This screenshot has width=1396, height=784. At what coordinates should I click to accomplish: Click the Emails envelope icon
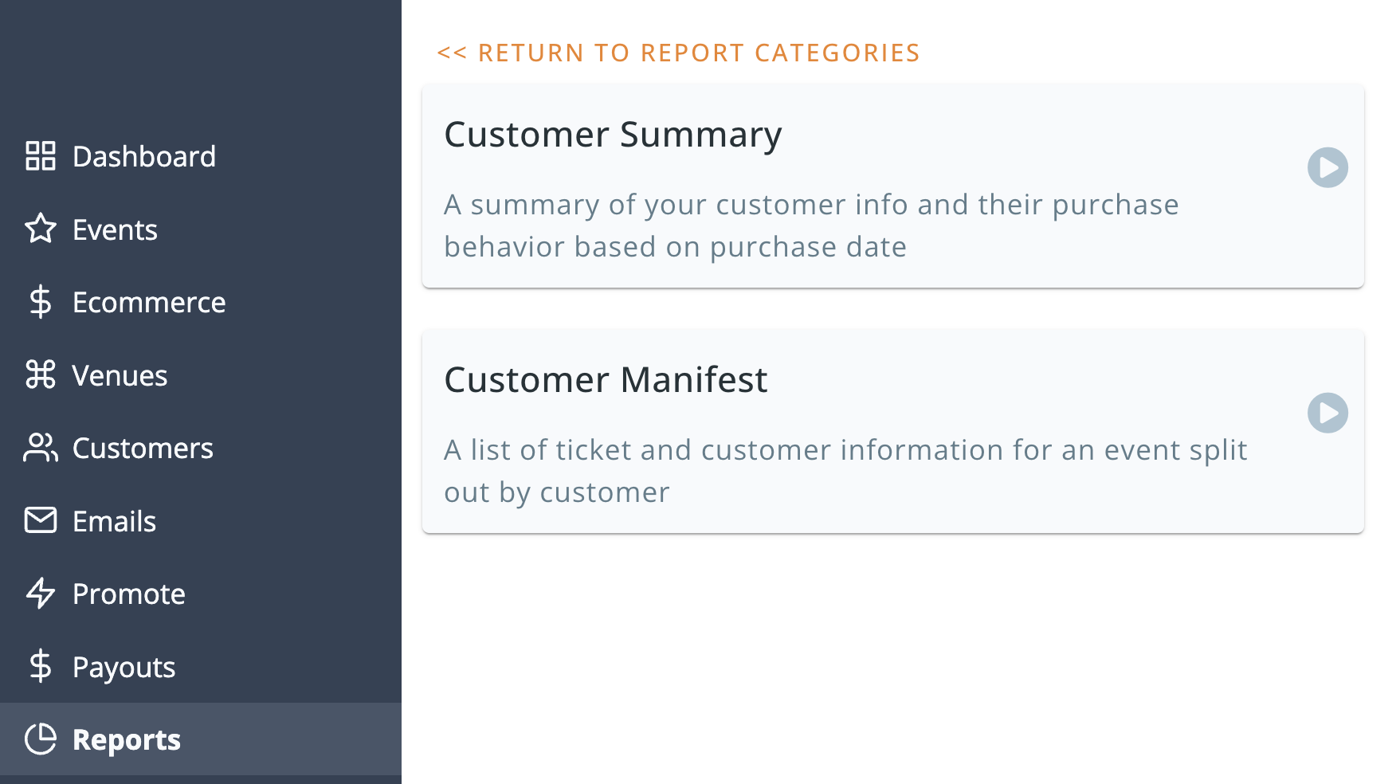(41, 520)
